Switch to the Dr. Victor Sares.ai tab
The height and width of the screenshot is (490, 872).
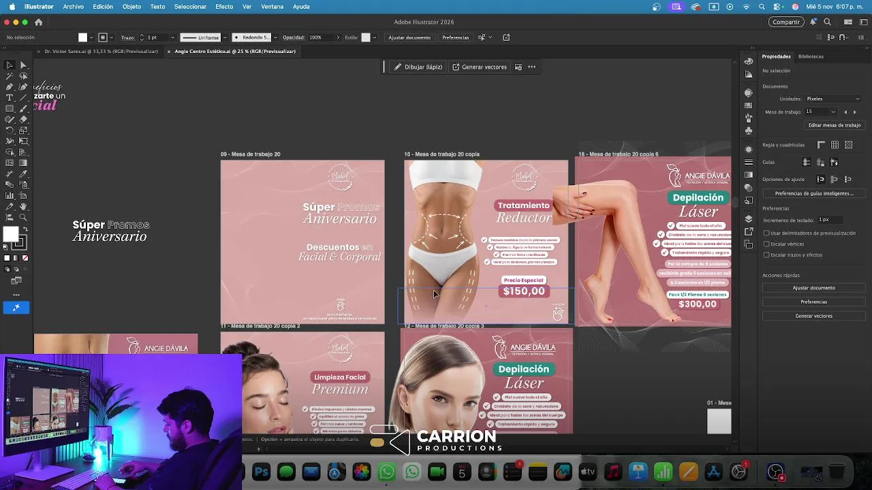coord(101,52)
